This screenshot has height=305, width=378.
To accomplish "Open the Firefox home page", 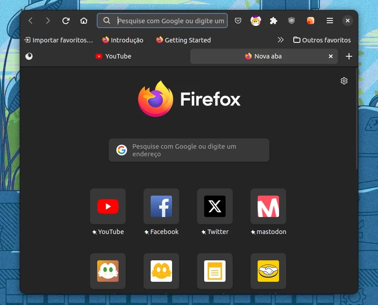I will pos(84,21).
